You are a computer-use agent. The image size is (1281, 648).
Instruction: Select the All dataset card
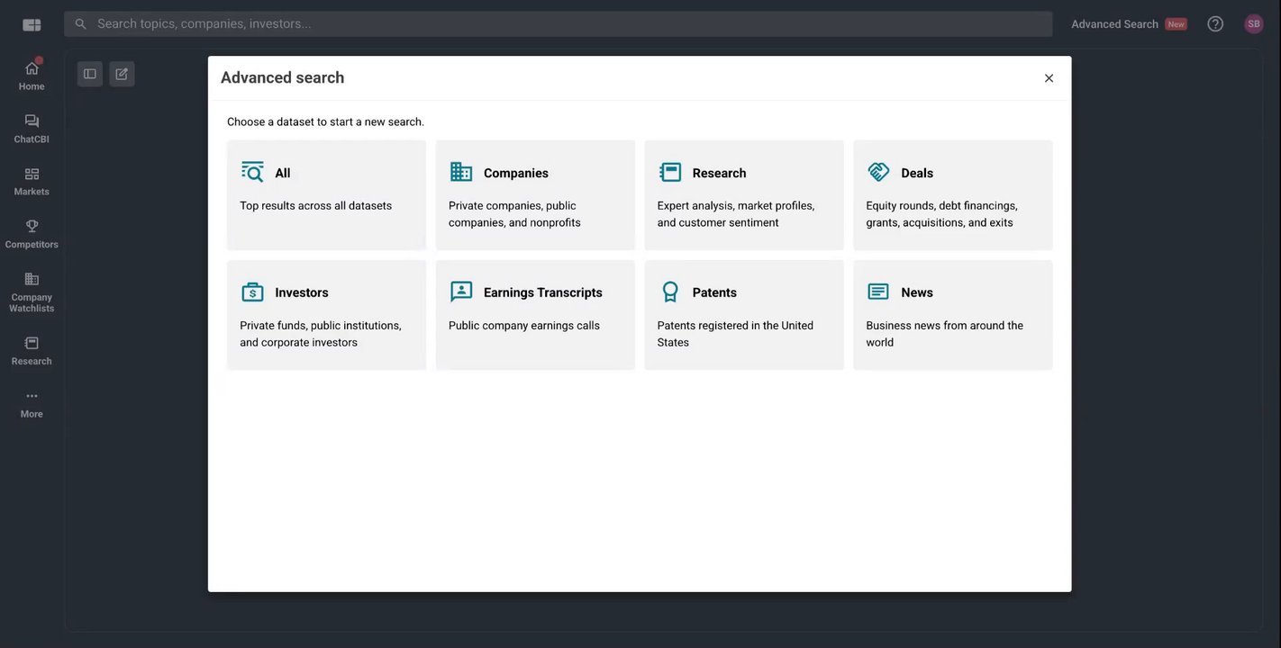coord(326,194)
